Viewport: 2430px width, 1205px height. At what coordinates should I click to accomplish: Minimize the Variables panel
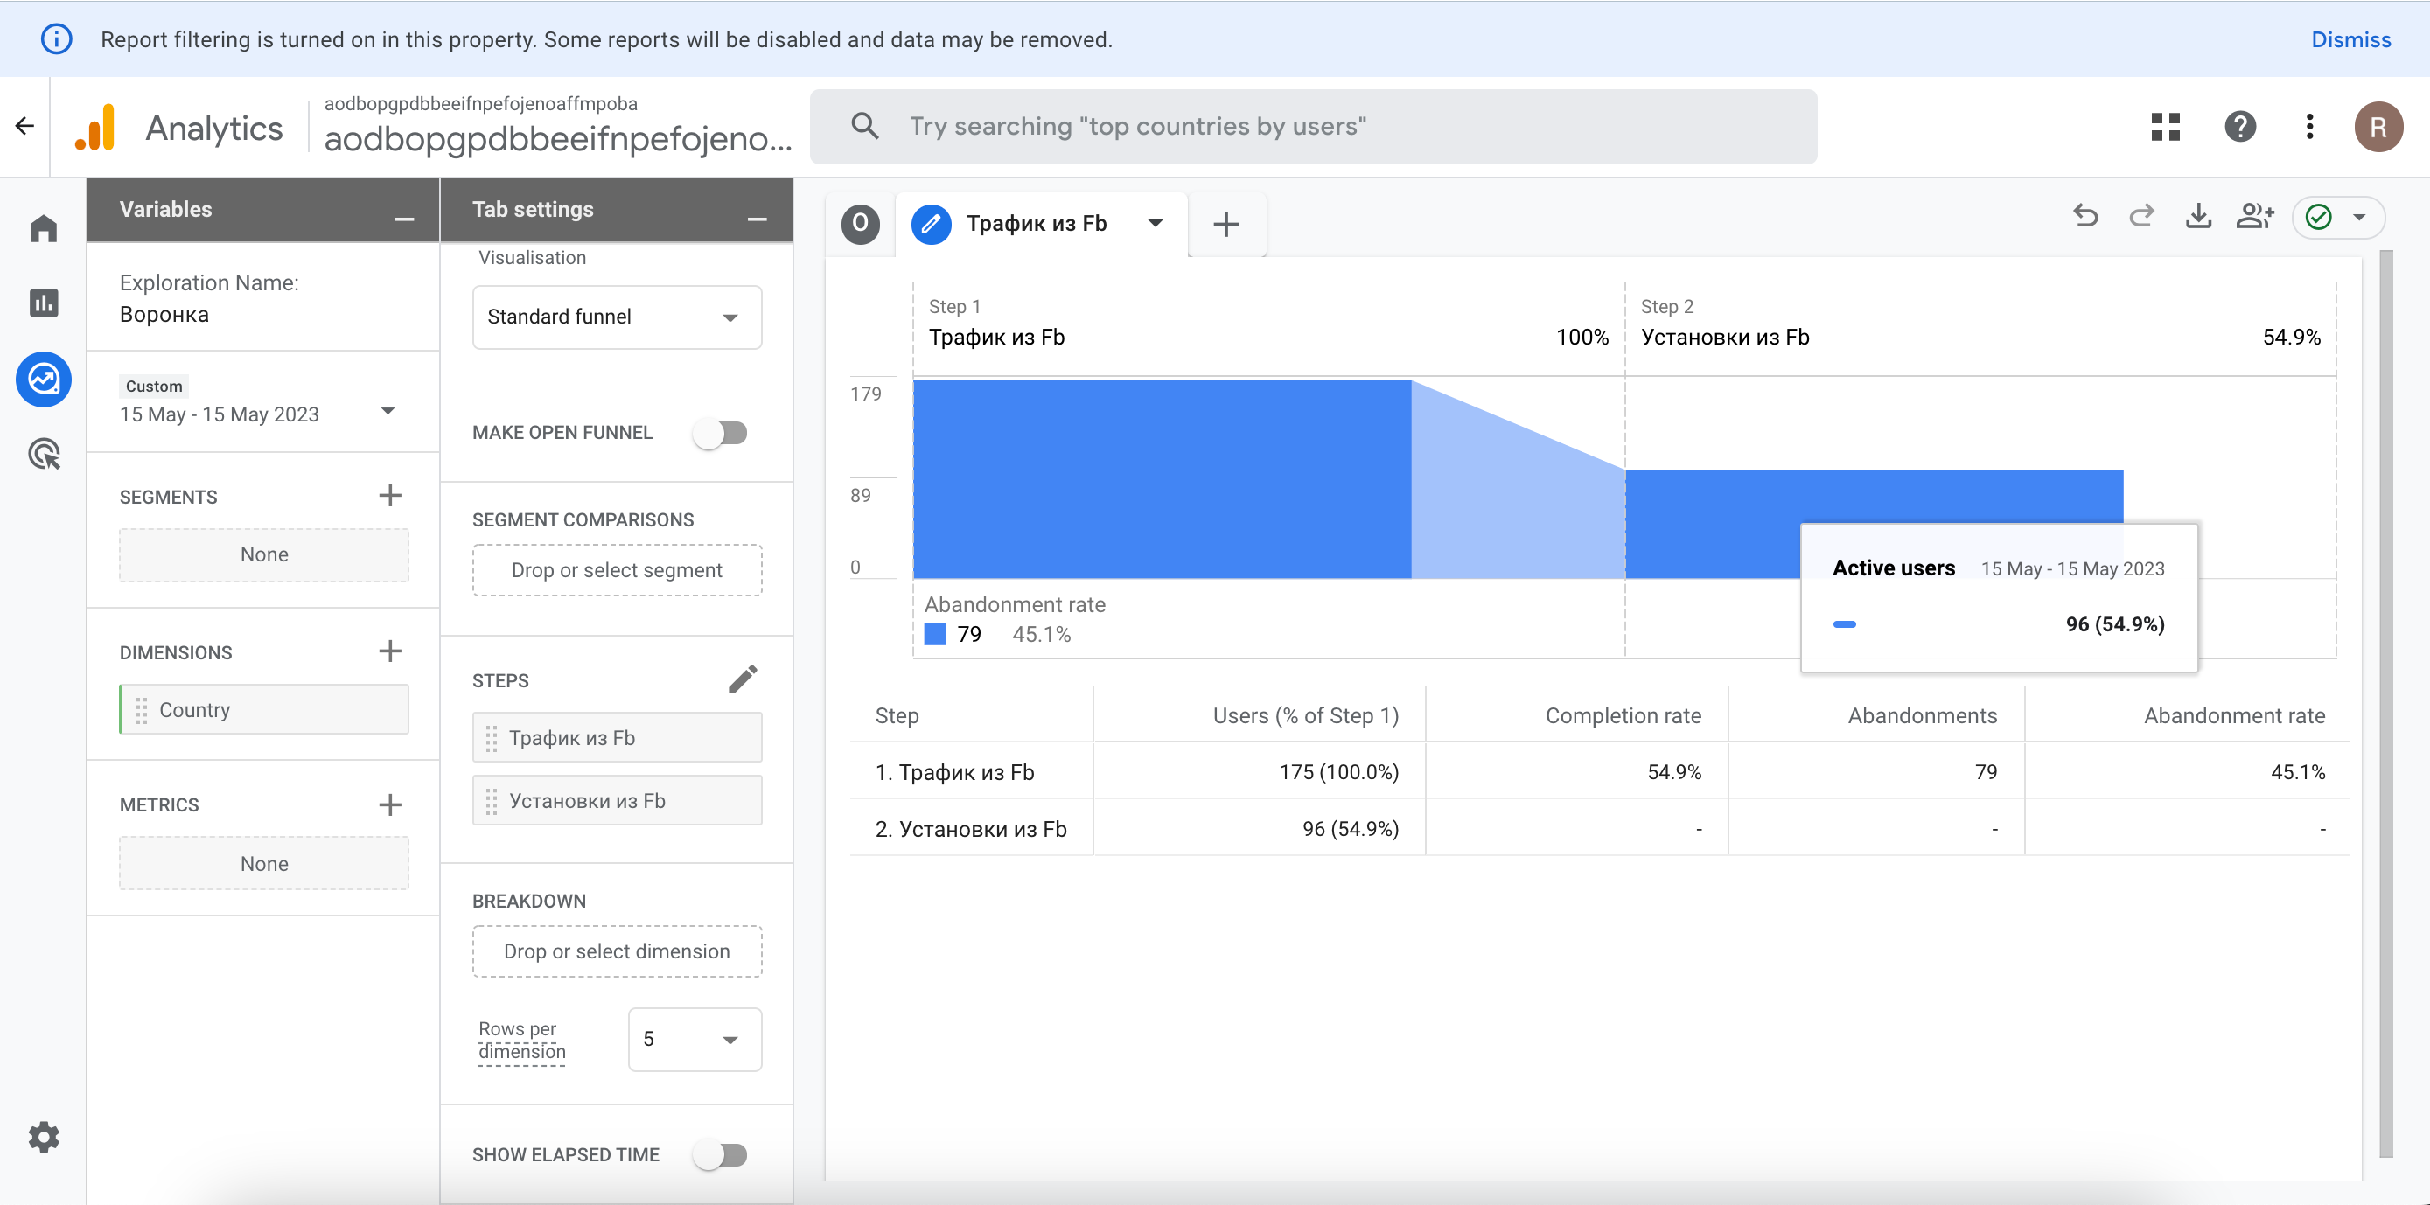coord(404,218)
